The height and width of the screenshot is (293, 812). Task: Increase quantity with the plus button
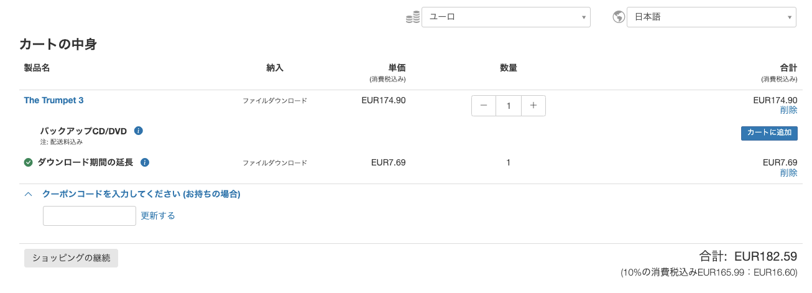(x=533, y=106)
